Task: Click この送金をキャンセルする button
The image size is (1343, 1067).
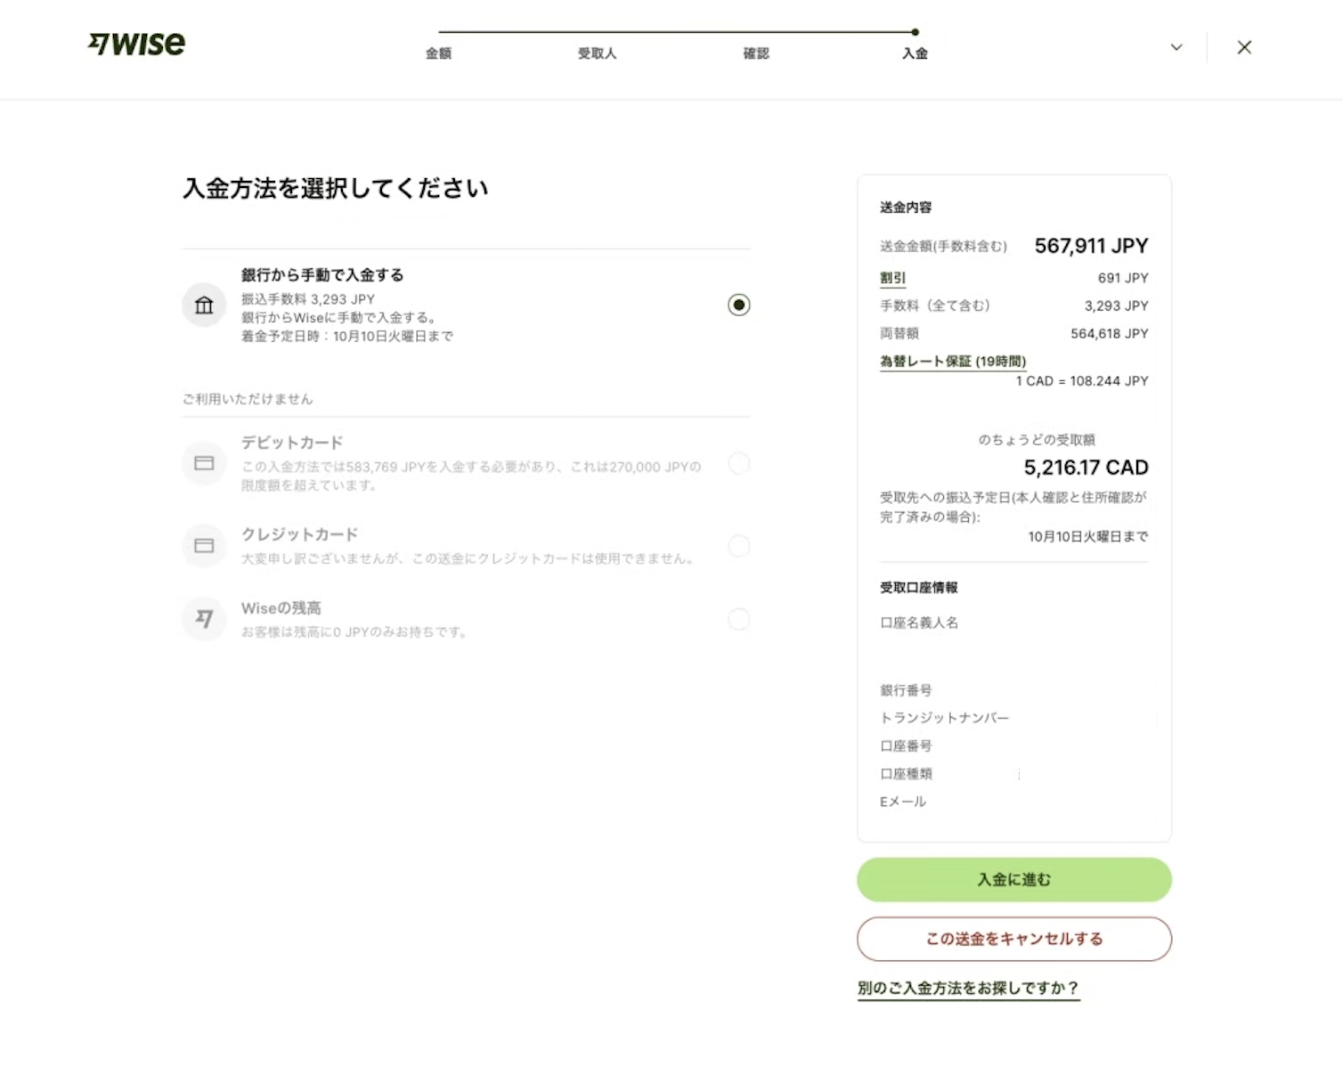Action: point(1013,939)
